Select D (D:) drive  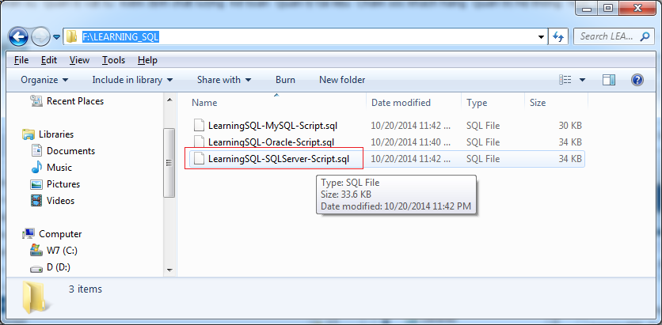point(59,267)
